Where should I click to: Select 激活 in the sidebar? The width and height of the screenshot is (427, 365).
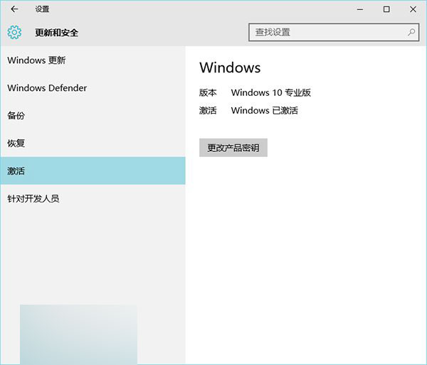pyautogui.click(x=93, y=170)
